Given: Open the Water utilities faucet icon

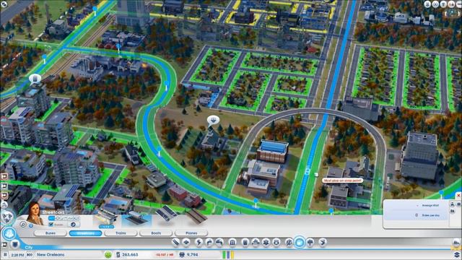Looking at the screenshot, I should 209,243.
